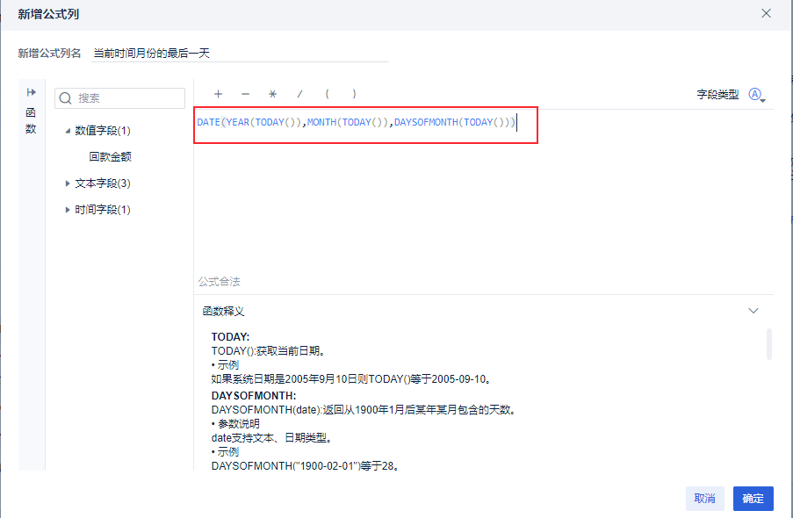Insert the divide slash operator
The height and width of the screenshot is (518, 793).
pyautogui.click(x=300, y=94)
